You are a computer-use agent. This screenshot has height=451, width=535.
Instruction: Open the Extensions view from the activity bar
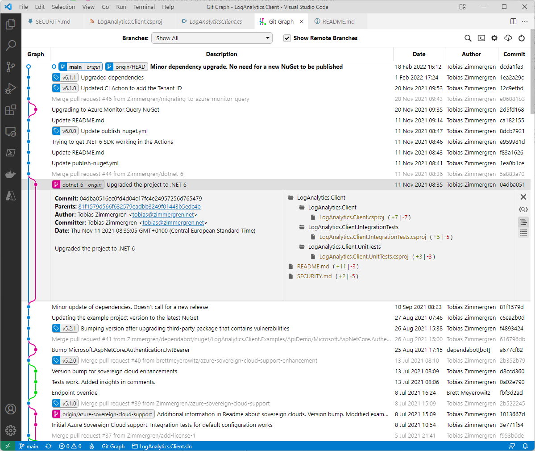(11, 110)
